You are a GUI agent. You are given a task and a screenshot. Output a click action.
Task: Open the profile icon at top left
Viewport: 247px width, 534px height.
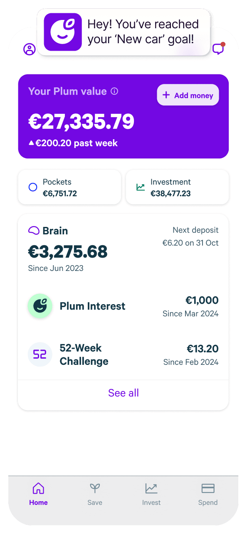[29, 49]
